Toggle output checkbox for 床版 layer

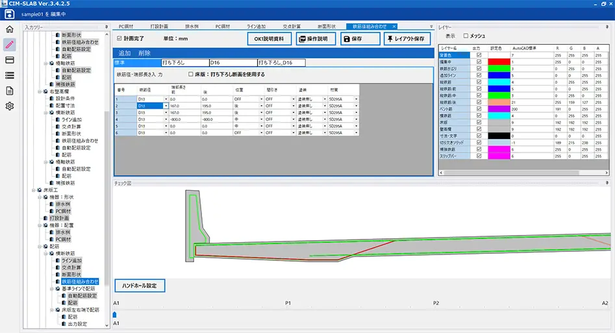[x=479, y=122]
